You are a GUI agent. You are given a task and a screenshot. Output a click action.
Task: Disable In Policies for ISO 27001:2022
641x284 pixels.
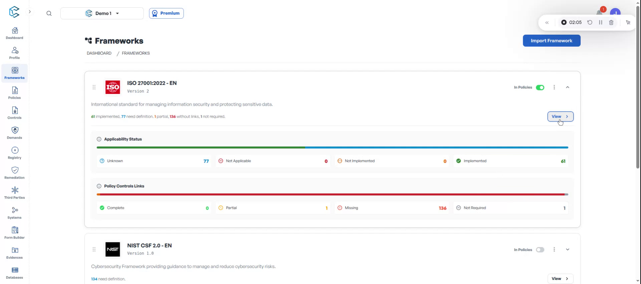click(540, 88)
